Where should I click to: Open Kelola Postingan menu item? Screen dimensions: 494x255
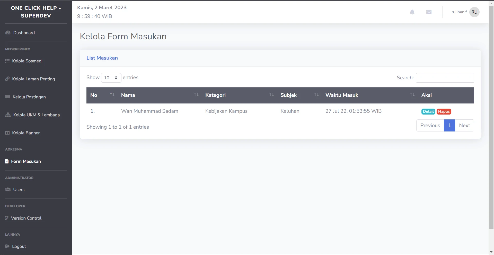29,97
